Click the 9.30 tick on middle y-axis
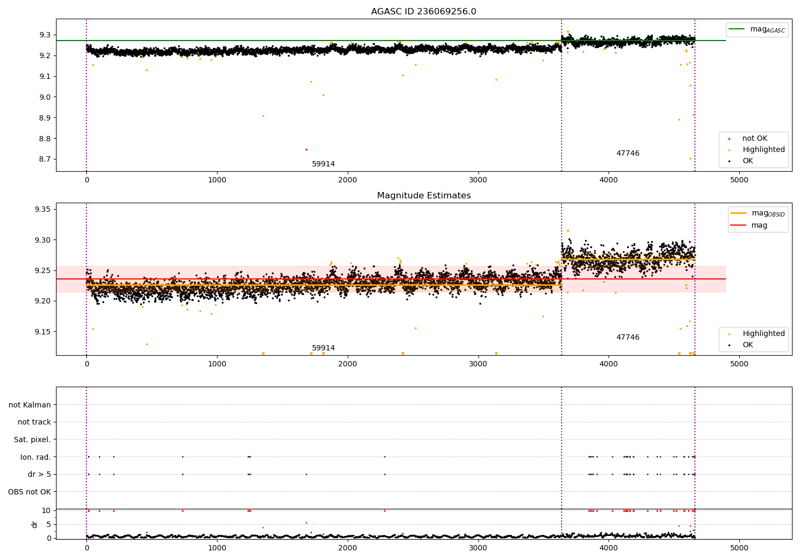This screenshot has height=560, width=800. pyautogui.click(x=42, y=240)
